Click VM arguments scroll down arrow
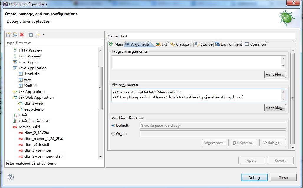The height and width of the screenshot is (188, 303). point(283,99)
